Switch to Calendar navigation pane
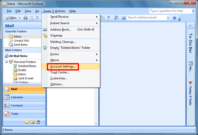198x135 pixels. point(24,97)
